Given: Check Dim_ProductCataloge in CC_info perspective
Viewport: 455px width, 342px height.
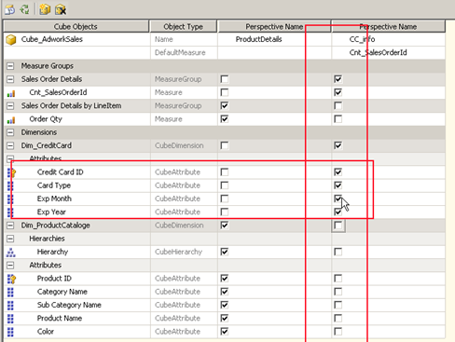Looking at the screenshot, I should click(x=338, y=226).
